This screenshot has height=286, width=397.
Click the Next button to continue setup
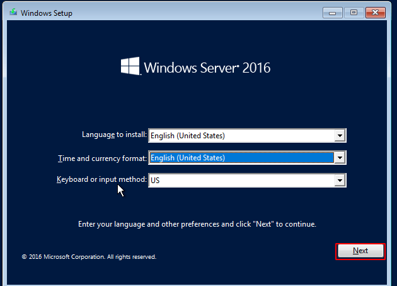(360, 251)
